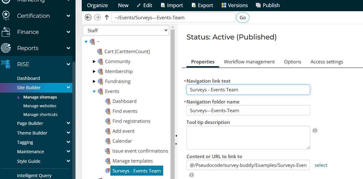Click the back navigation arrow icon
This screenshot has height=179, width=363.
click(88, 17)
